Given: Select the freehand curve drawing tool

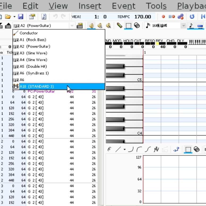Looking at the screenshot, I should [x=109, y=149].
